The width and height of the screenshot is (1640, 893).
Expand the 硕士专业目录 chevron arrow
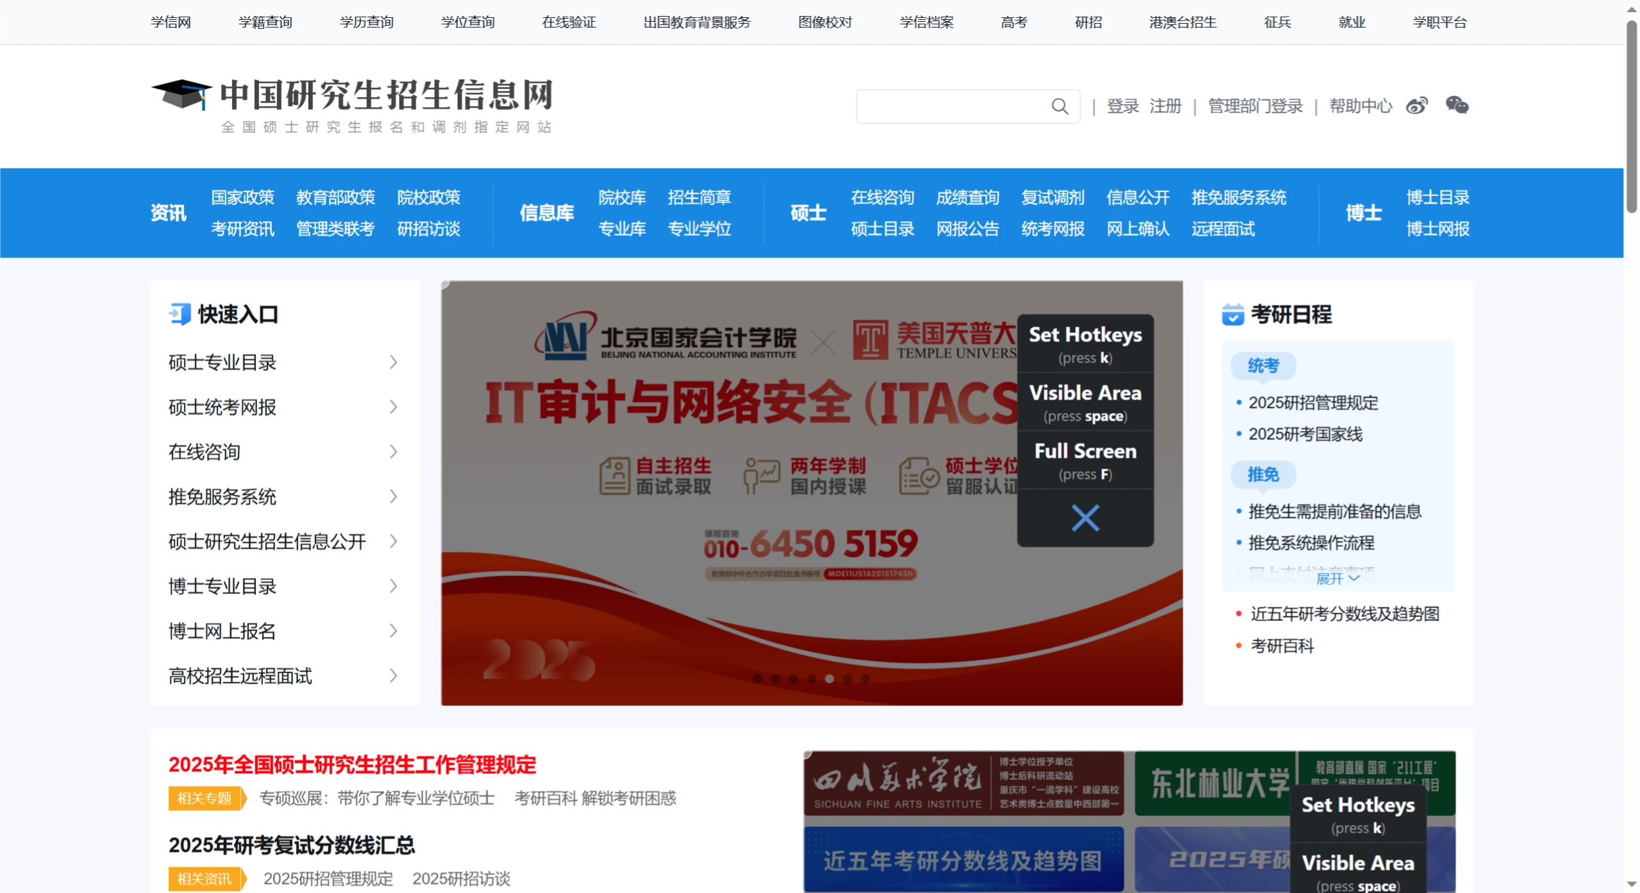394,363
